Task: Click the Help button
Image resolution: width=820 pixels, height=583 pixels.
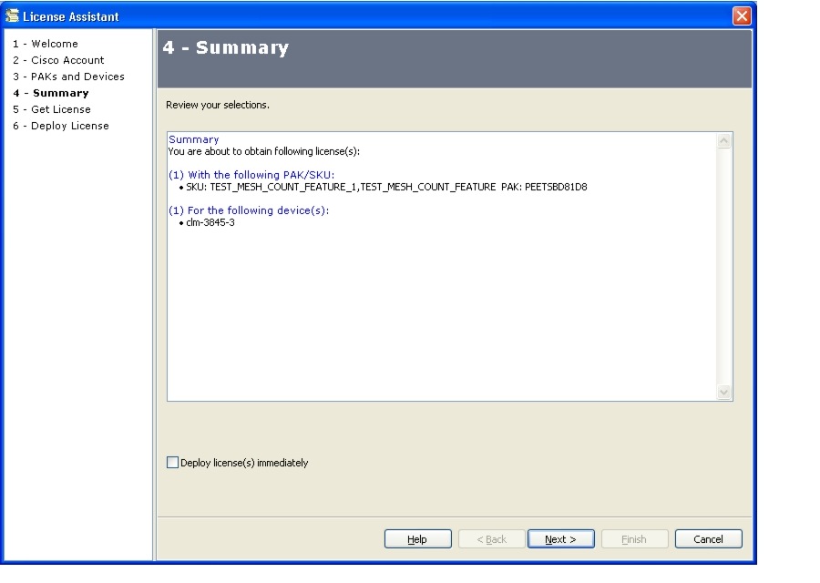Action: pyautogui.click(x=417, y=538)
